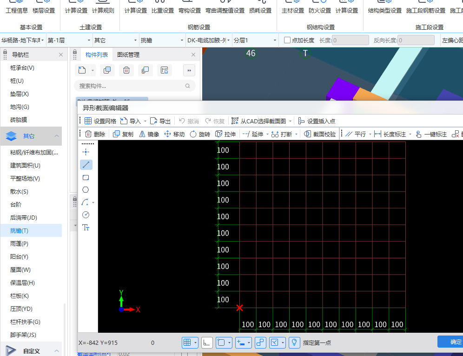This screenshot has width=463, height=356.
Task: Toggle grid display button in status bar
Action: pyautogui.click(x=187, y=343)
